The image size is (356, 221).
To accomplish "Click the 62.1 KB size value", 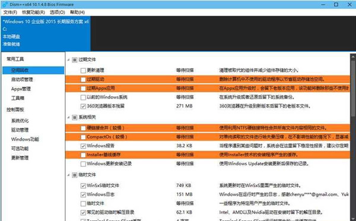I will 184,212.
